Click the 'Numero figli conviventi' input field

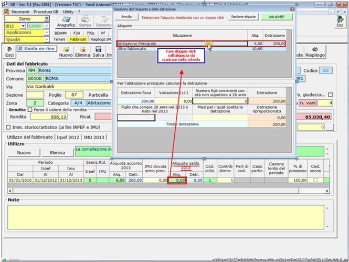220,101
